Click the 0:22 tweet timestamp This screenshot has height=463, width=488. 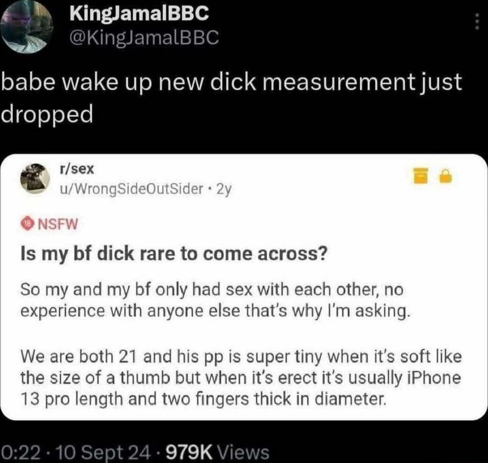click(22, 453)
